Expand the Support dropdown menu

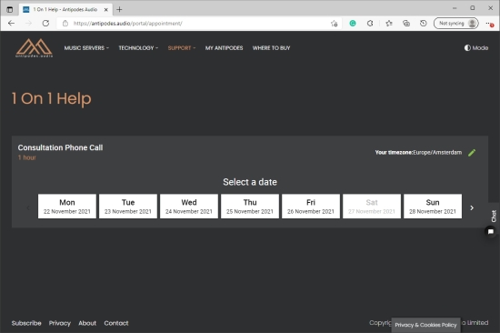[182, 48]
